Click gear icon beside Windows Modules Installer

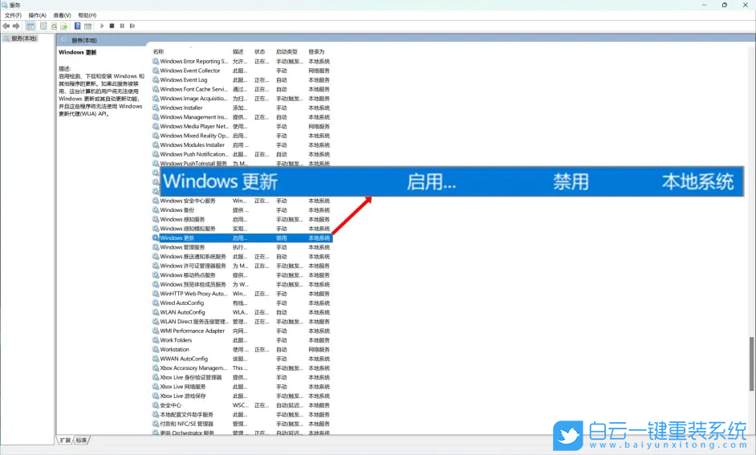[156, 144]
